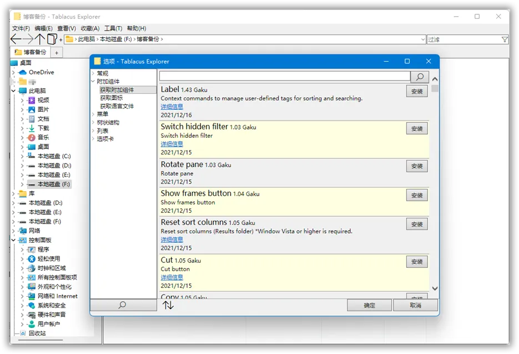Select the 下载 download icon
The height and width of the screenshot is (354, 519).
tap(32, 128)
